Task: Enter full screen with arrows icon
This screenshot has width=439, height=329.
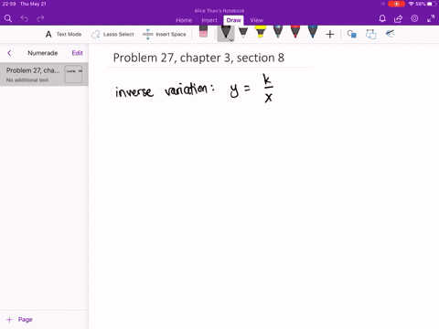Action: [x=431, y=18]
